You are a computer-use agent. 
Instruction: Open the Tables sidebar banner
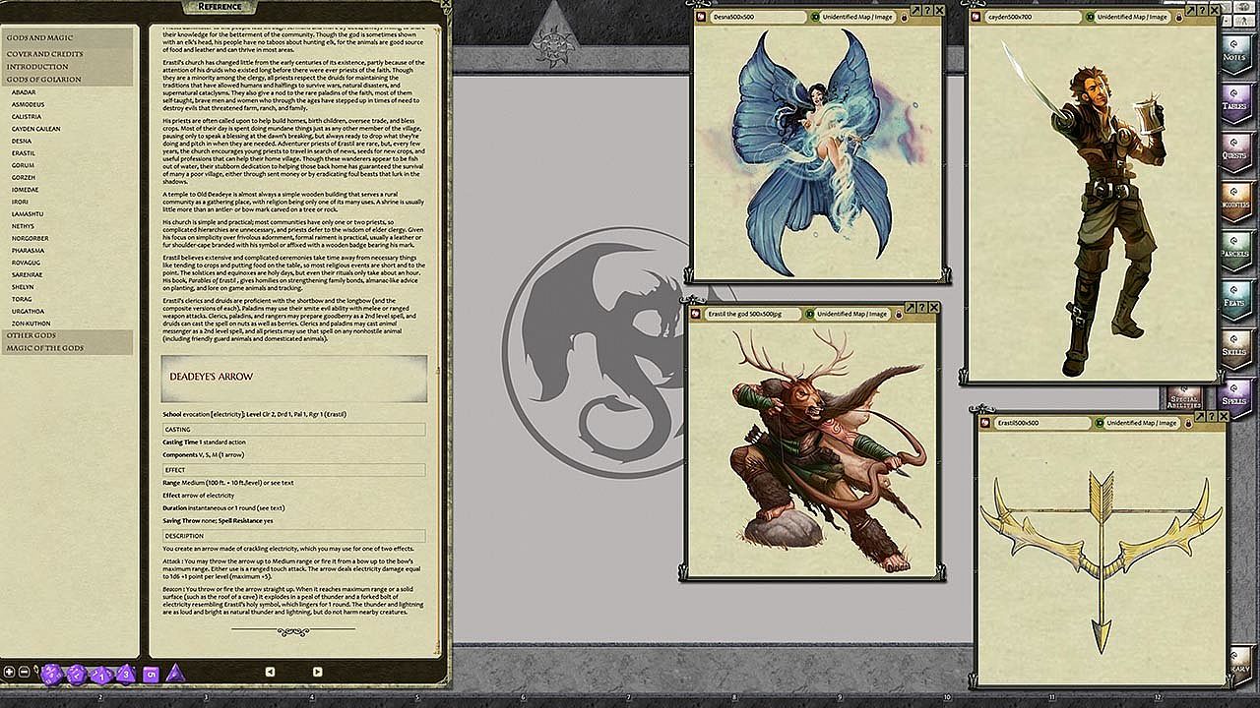1234,102
